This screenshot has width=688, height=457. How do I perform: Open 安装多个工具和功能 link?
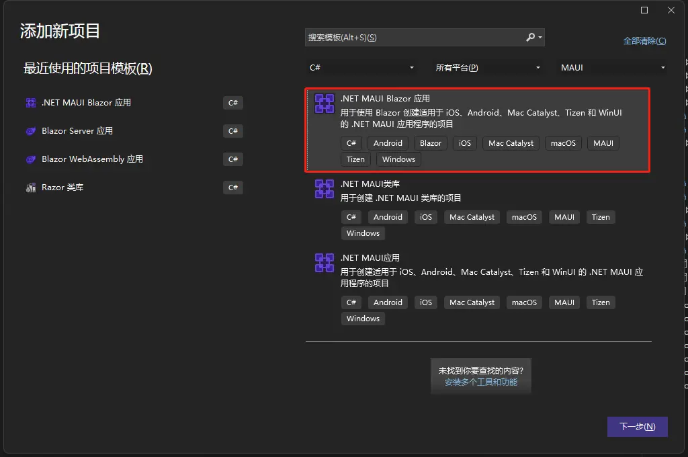point(480,382)
